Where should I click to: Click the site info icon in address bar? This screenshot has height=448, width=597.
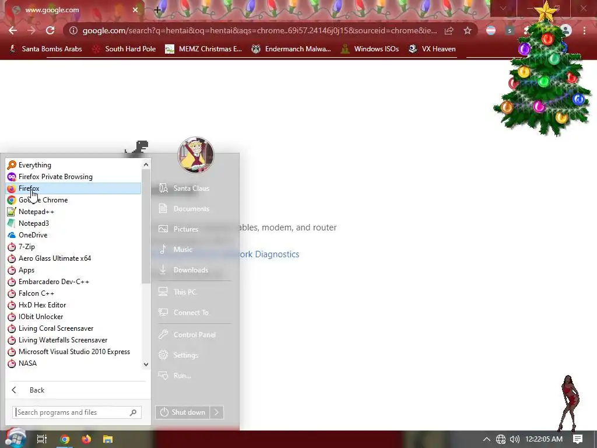click(x=73, y=30)
